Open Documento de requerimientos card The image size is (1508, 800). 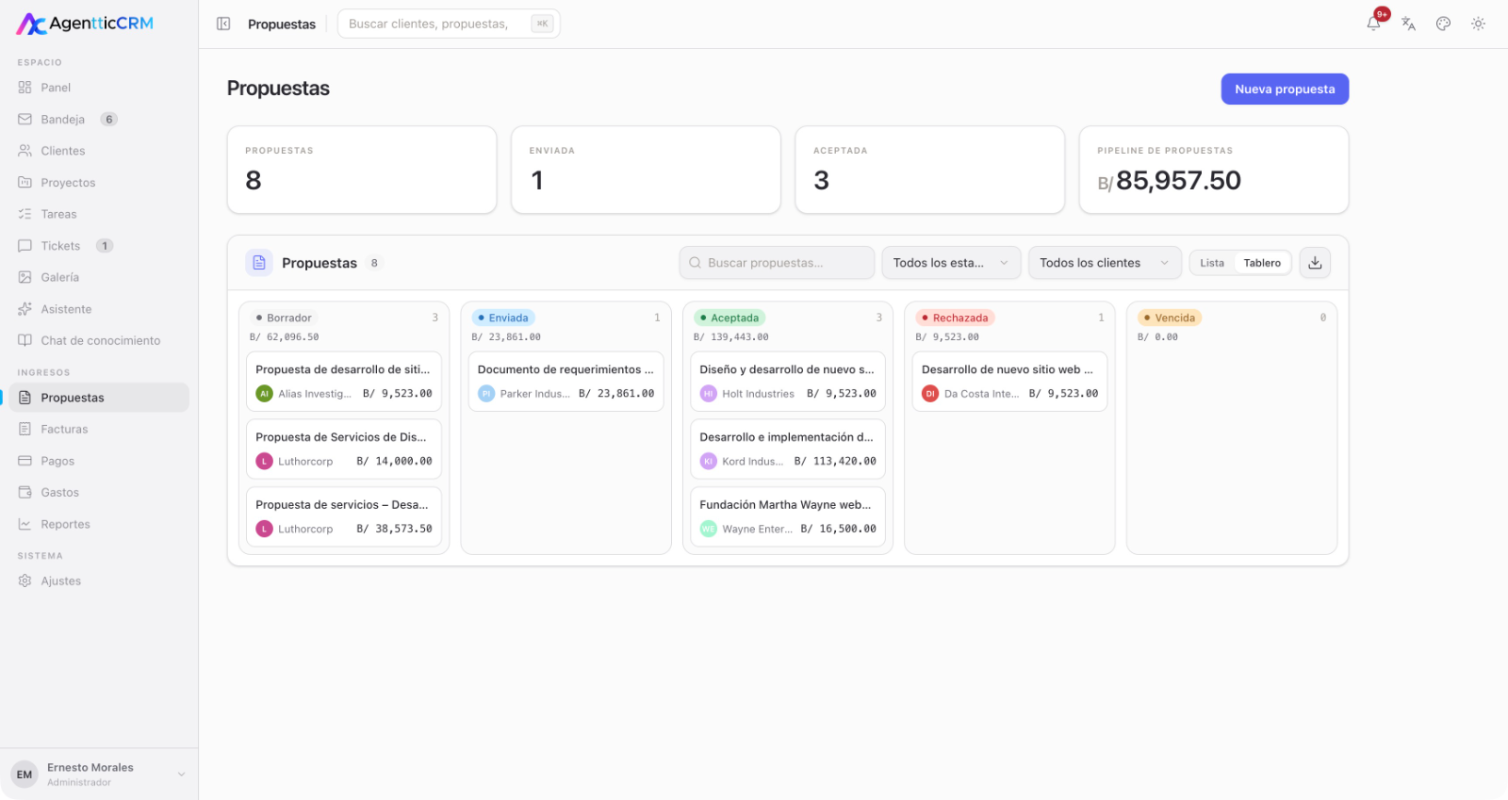coord(565,382)
